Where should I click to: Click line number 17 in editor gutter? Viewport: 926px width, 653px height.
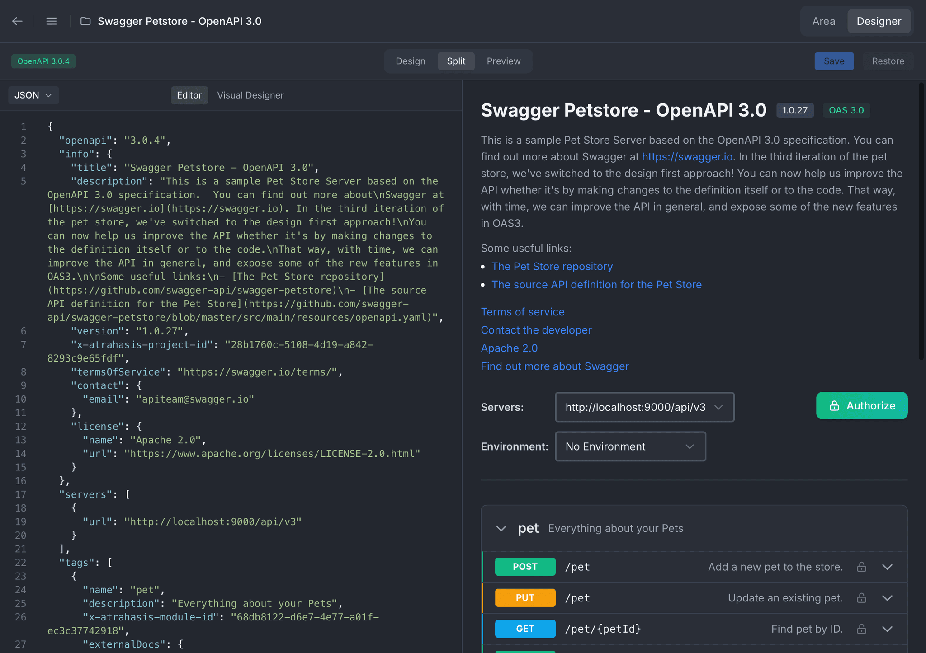pos(21,494)
